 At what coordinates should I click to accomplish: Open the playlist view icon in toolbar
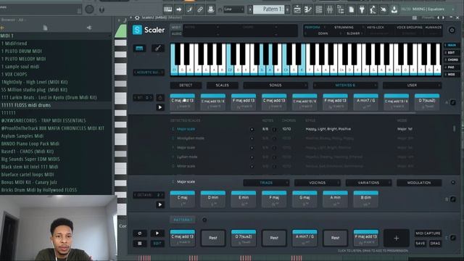coord(297,9)
